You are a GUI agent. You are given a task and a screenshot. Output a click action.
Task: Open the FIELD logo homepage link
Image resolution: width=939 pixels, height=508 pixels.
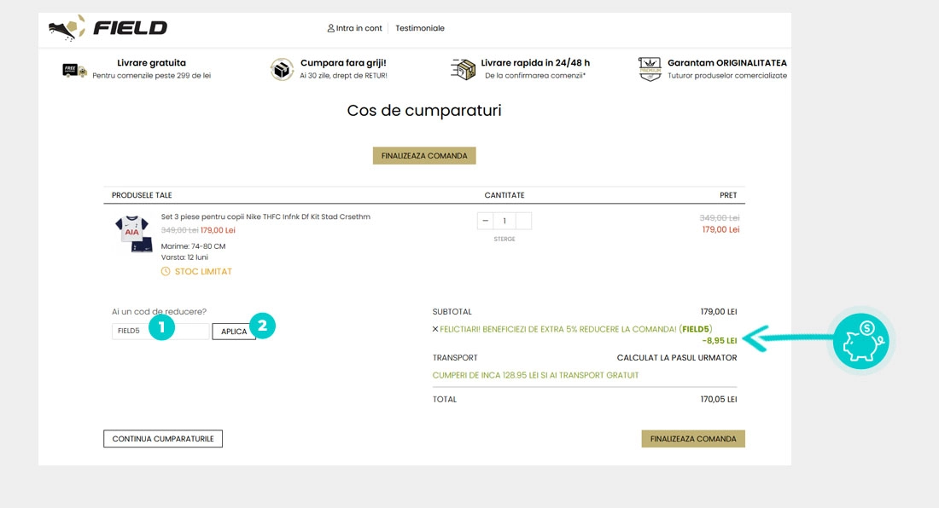tap(108, 27)
